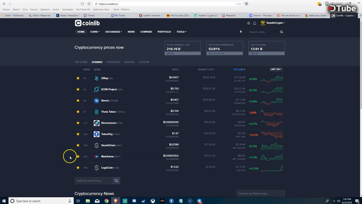Click the Windows taskbar search box
This screenshot has height=204, width=362.
[41, 201]
